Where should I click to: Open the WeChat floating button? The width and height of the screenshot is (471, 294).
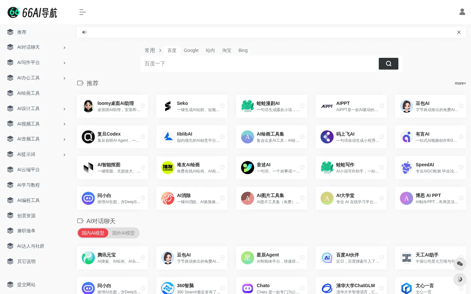tap(460, 264)
